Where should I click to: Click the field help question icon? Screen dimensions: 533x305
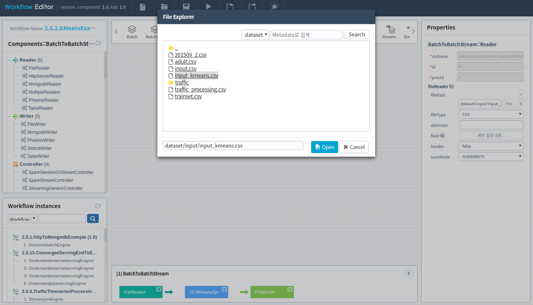(442, 136)
